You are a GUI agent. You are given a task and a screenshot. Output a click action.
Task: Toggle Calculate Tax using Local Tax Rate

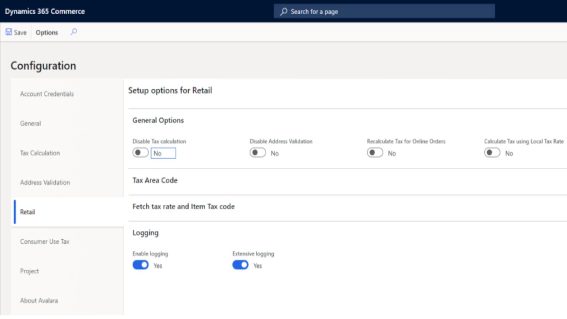click(x=492, y=153)
